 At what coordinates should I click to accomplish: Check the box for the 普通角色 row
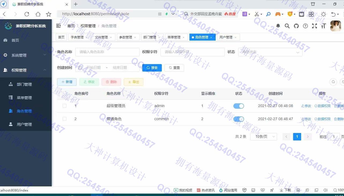(65, 119)
